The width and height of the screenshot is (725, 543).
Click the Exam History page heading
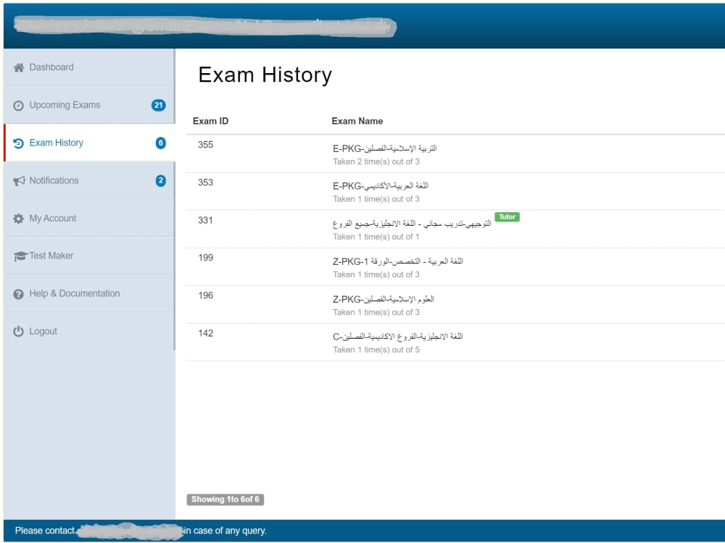pyautogui.click(x=265, y=75)
